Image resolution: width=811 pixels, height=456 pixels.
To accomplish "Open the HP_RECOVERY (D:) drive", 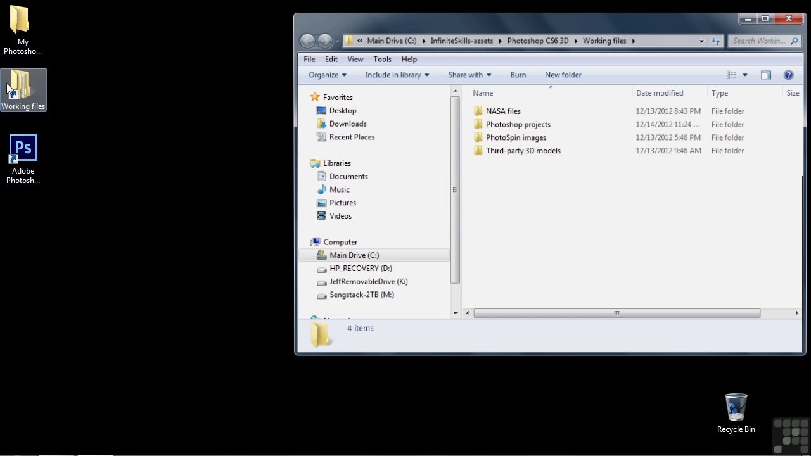I will [x=361, y=269].
